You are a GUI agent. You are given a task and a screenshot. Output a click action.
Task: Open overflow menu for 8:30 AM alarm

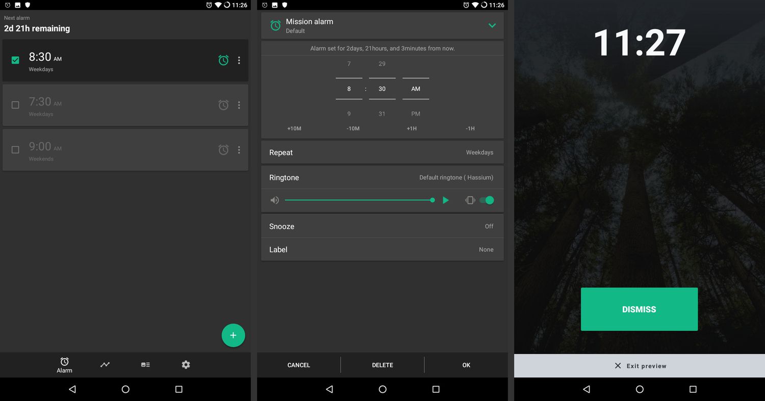pos(239,60)
